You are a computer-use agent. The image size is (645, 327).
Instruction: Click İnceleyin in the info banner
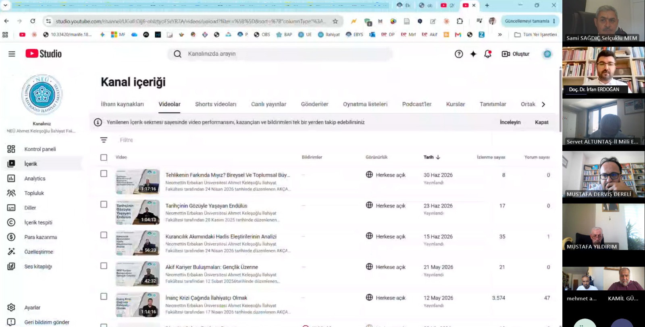[510, 122]
